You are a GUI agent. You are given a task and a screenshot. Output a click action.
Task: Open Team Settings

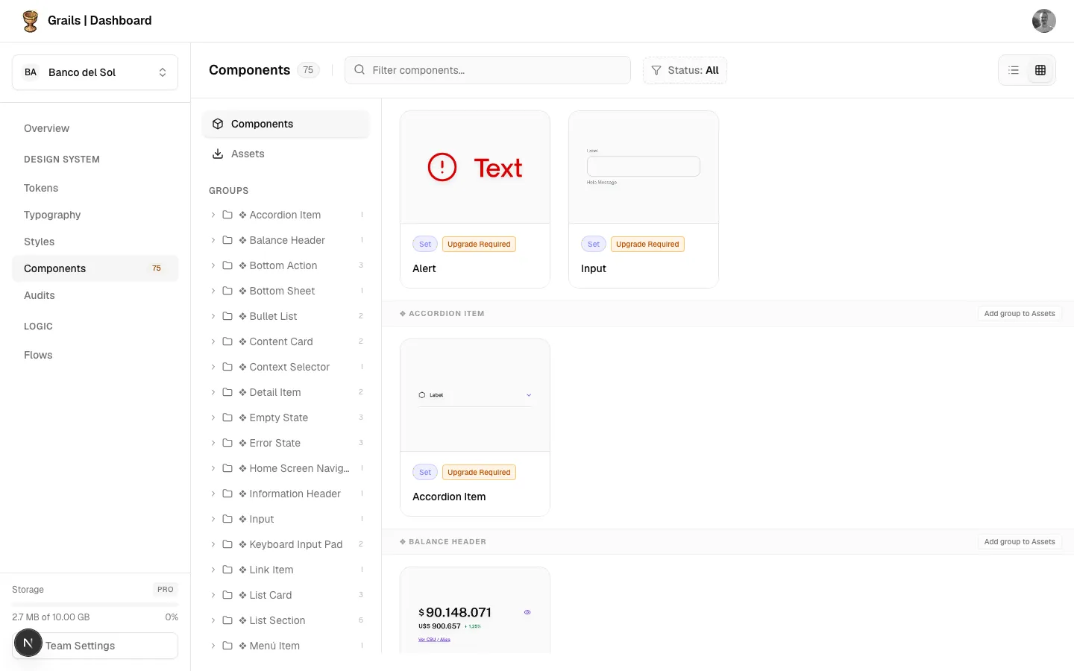pos(95,646)
